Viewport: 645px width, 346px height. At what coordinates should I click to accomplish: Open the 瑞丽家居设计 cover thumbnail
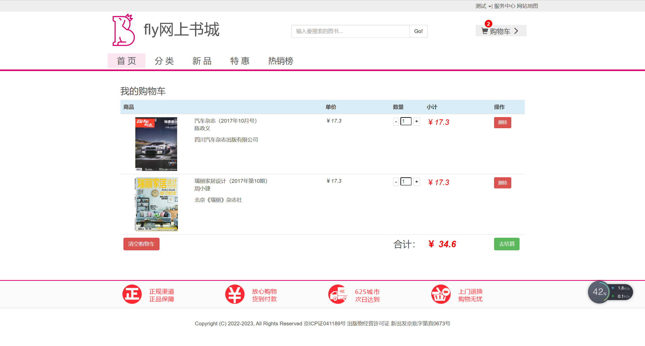(x=156, y=204)
